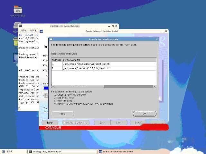The height and width of the screenshot is (154, 206).
Task: Click Help in the configuration scripts dialog
Action: tap(62, 114)
